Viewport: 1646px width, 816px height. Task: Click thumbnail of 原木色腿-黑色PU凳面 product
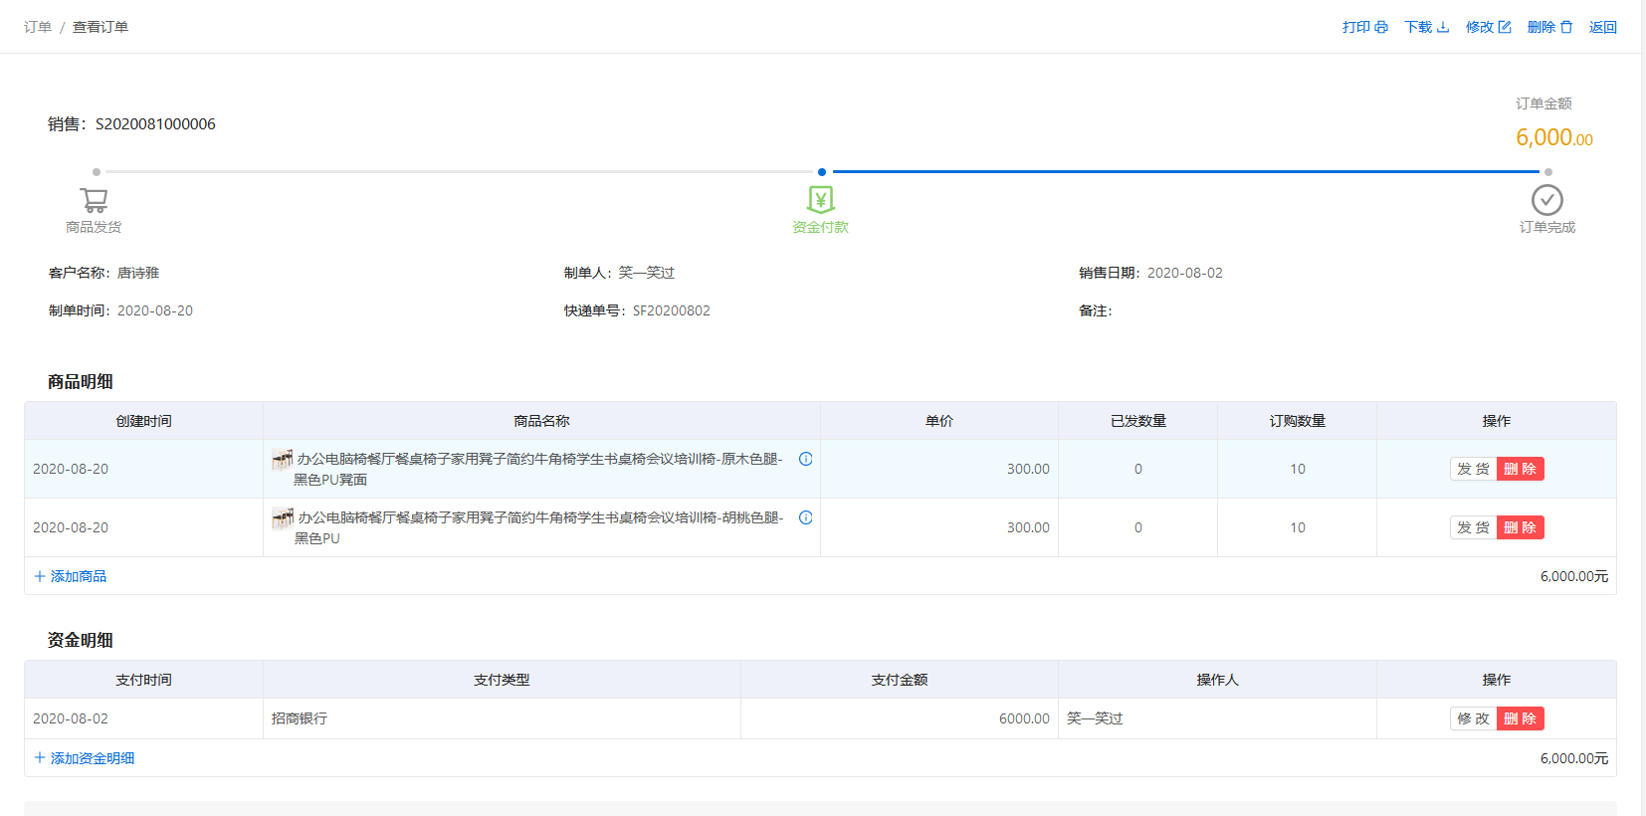coord(283,459)
